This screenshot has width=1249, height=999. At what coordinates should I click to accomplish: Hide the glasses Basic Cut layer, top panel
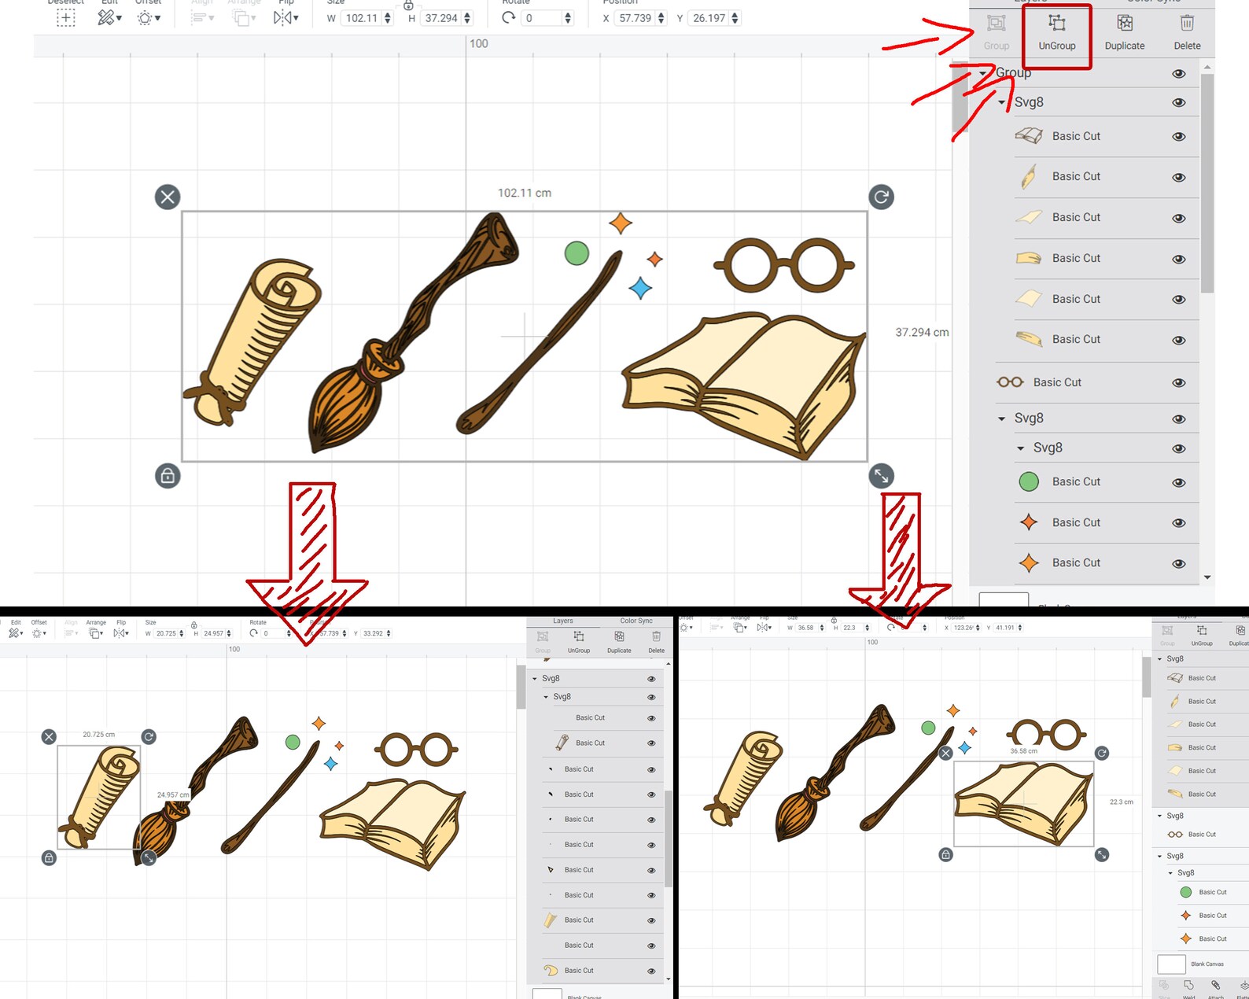[x=1178, y=382]
